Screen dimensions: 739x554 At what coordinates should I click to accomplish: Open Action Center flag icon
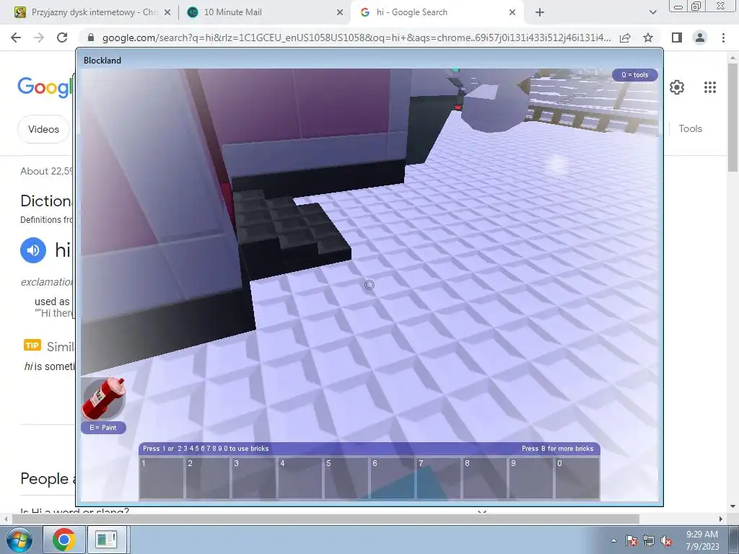point(631,541)
